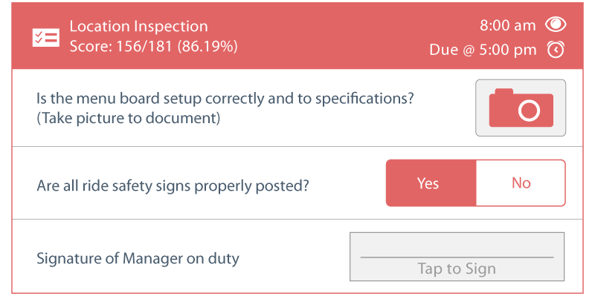Viewport: 595px width, 296px height.
Task: Click an empty area of the red header bar
Action: [323, 36]
